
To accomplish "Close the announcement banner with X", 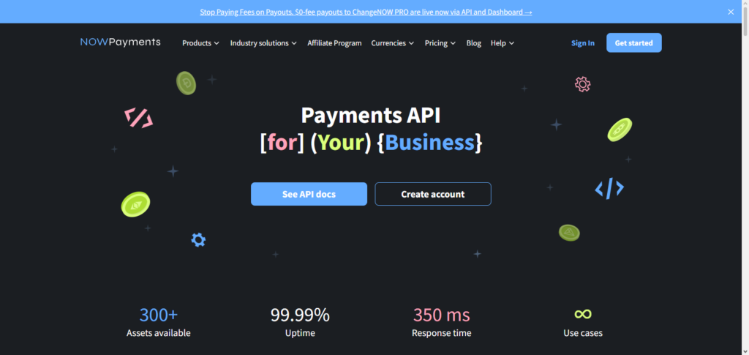I will coord(731,12).
